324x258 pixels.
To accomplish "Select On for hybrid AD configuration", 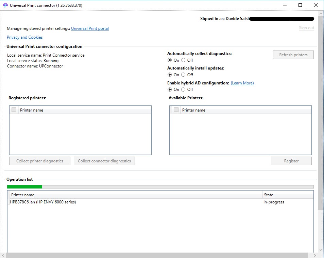I will [x=170, y=90].
